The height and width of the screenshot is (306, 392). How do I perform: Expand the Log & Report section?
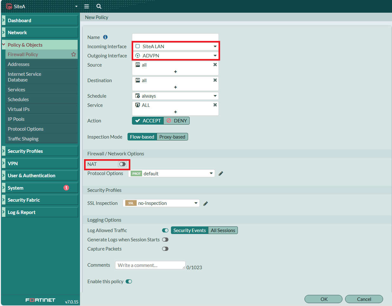coord(40,212)
